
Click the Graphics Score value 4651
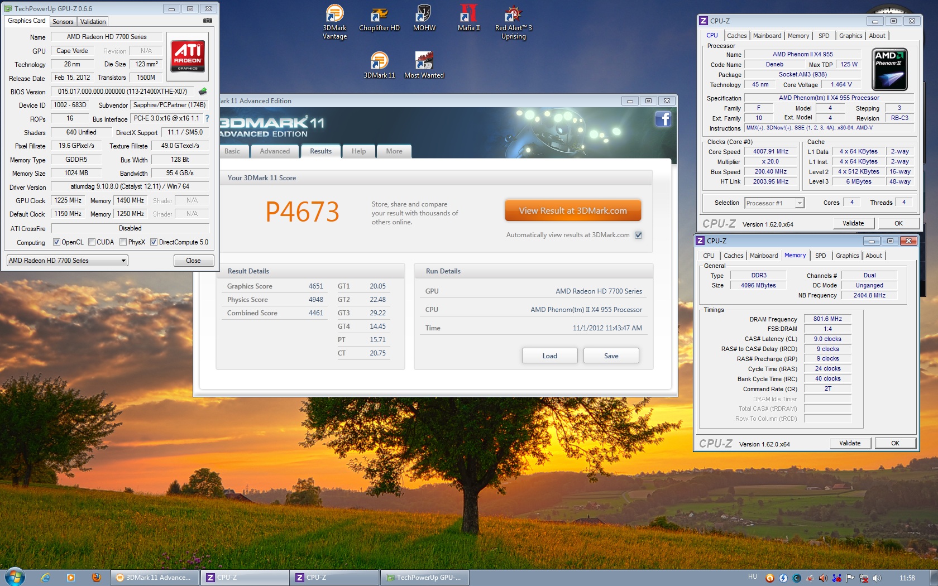pyautogui.click(x=316, y=286)
